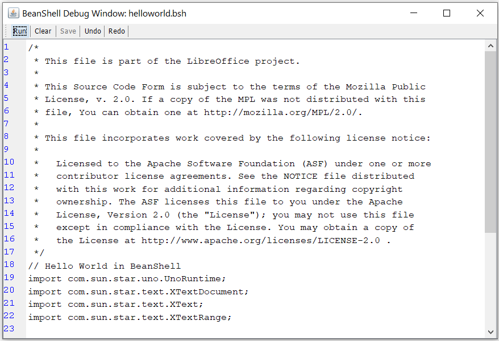This screenshot has height=341, width=499.
Task: Clear the script editor contents
Action: 43,31
